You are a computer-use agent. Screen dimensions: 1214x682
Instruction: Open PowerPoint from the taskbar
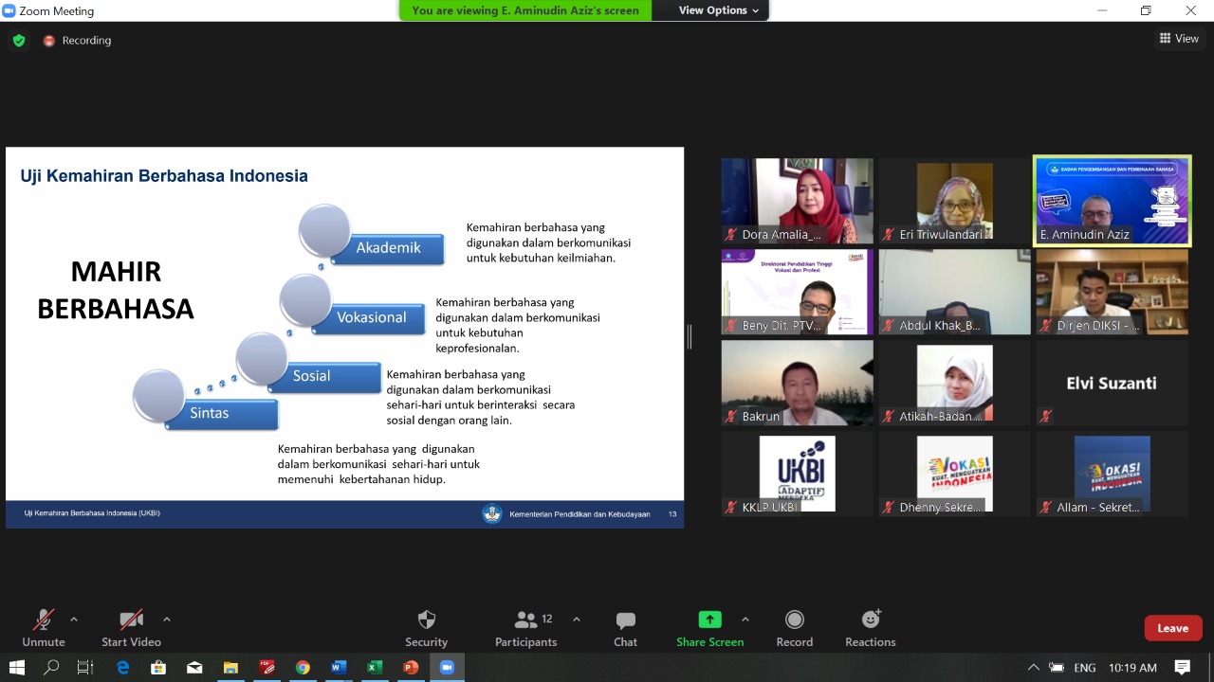tap(411, 668)
